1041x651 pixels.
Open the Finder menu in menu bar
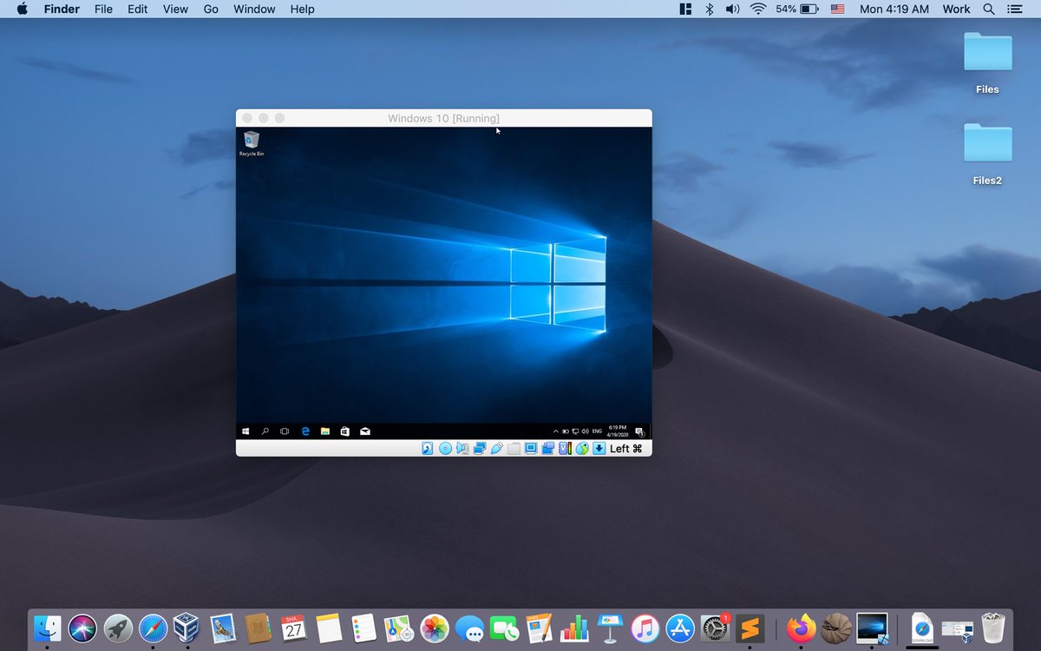click(62, 9)
